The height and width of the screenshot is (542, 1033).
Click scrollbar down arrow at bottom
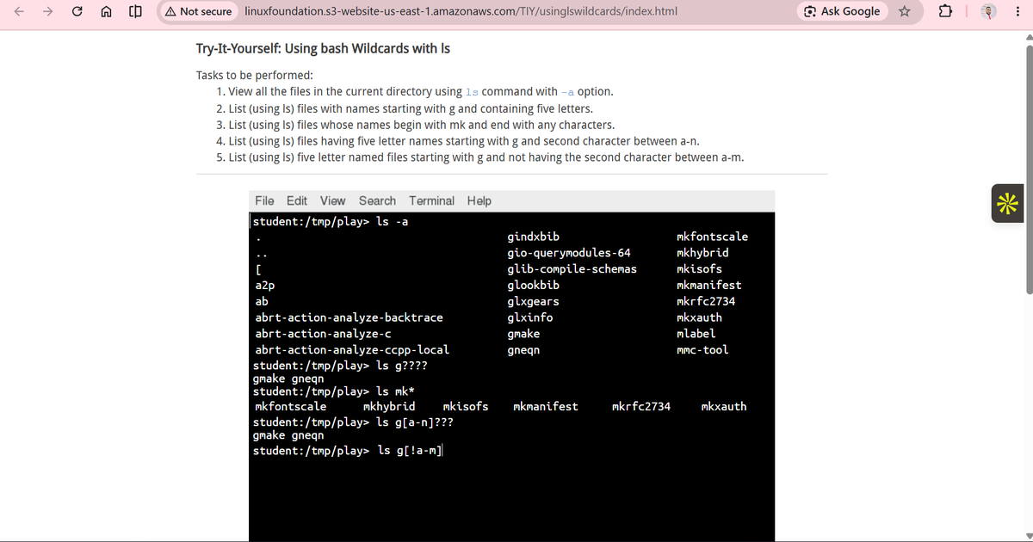tap(1028, 535)
